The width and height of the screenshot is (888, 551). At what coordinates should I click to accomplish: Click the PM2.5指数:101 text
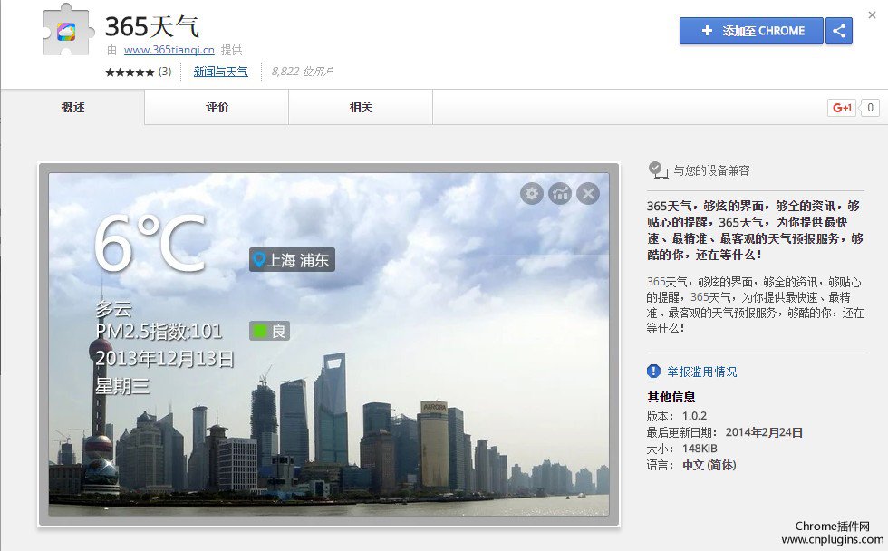(159, 332)
